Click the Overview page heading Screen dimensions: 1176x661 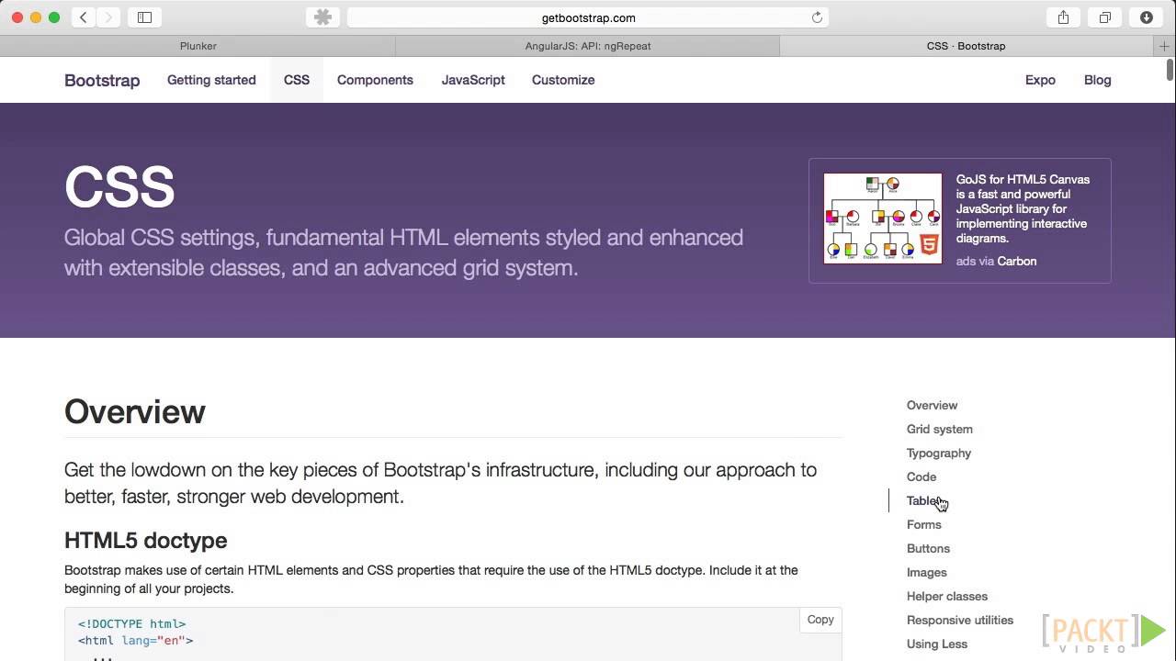pyautogui.click(x=135, y=411)
